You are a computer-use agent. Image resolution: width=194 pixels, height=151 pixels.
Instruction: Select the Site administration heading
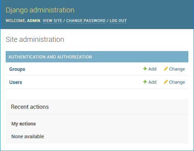(x=35, y=39)
